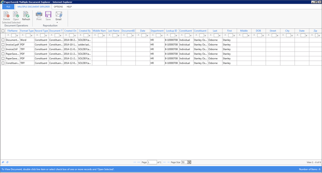Open the Street filter operator caret
The image size is (322, 173).
(x=268, y=35)
